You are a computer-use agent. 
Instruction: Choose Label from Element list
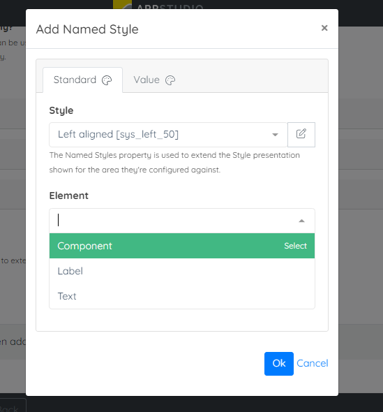(182, 271)
